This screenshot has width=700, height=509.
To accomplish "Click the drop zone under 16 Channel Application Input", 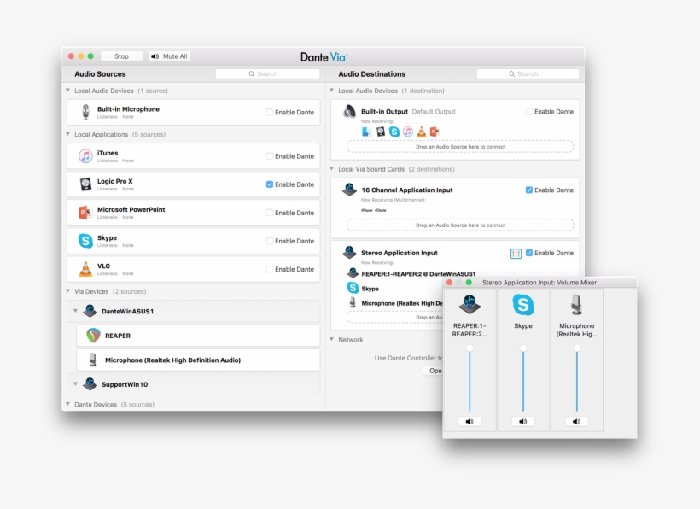I will pyautogui.click(x=460, y=225).
